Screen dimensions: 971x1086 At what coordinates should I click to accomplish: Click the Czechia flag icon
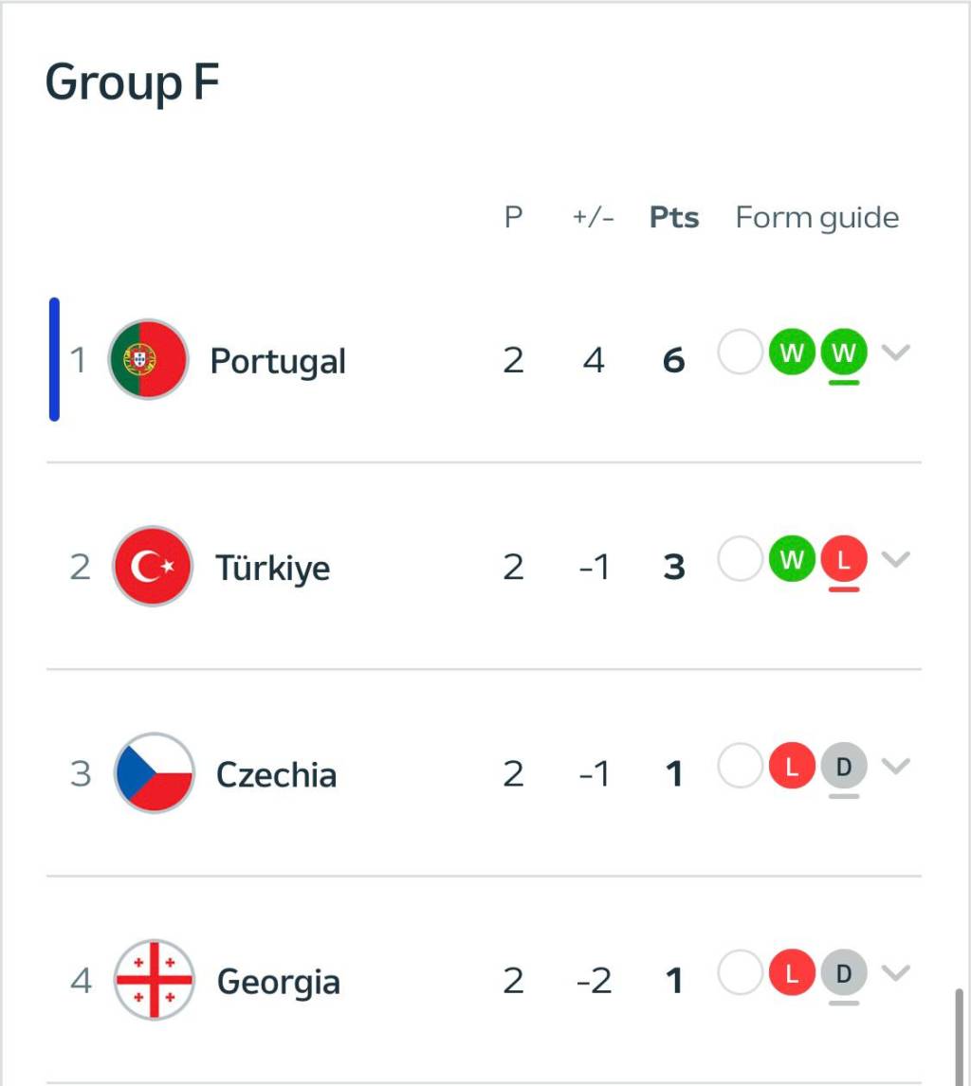tap(154, 773)
